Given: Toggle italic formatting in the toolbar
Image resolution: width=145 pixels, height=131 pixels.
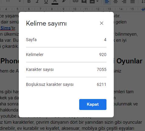Looking at the screenshot, I should pos(37,2).
